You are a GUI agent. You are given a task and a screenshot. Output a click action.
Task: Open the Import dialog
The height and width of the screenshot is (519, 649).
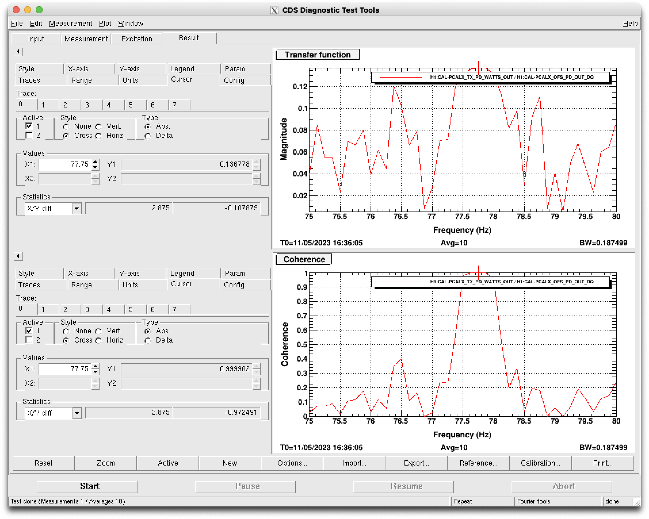[354, 463]
